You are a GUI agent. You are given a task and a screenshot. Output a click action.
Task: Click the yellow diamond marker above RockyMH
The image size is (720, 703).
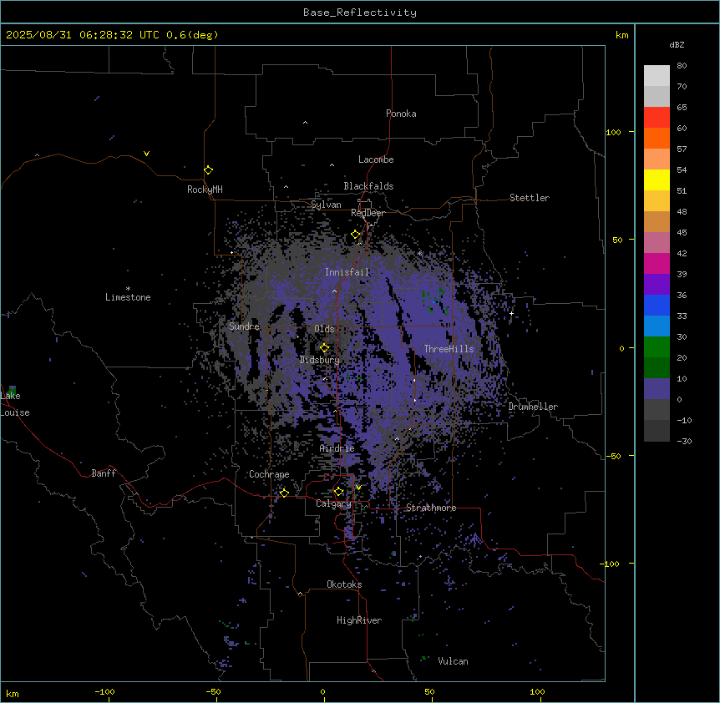[209, 169]
